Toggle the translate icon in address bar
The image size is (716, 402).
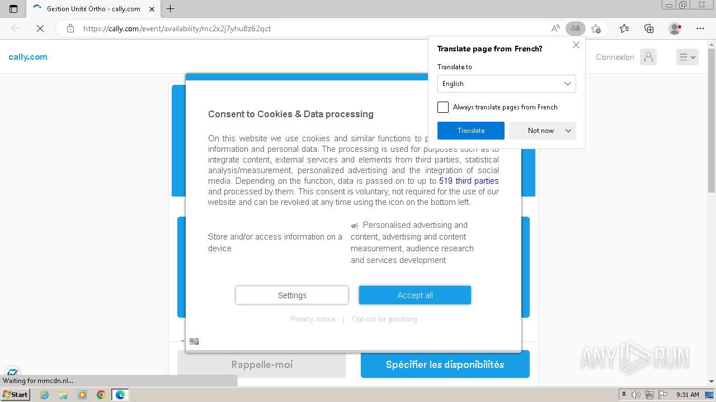tap(575, 28)
